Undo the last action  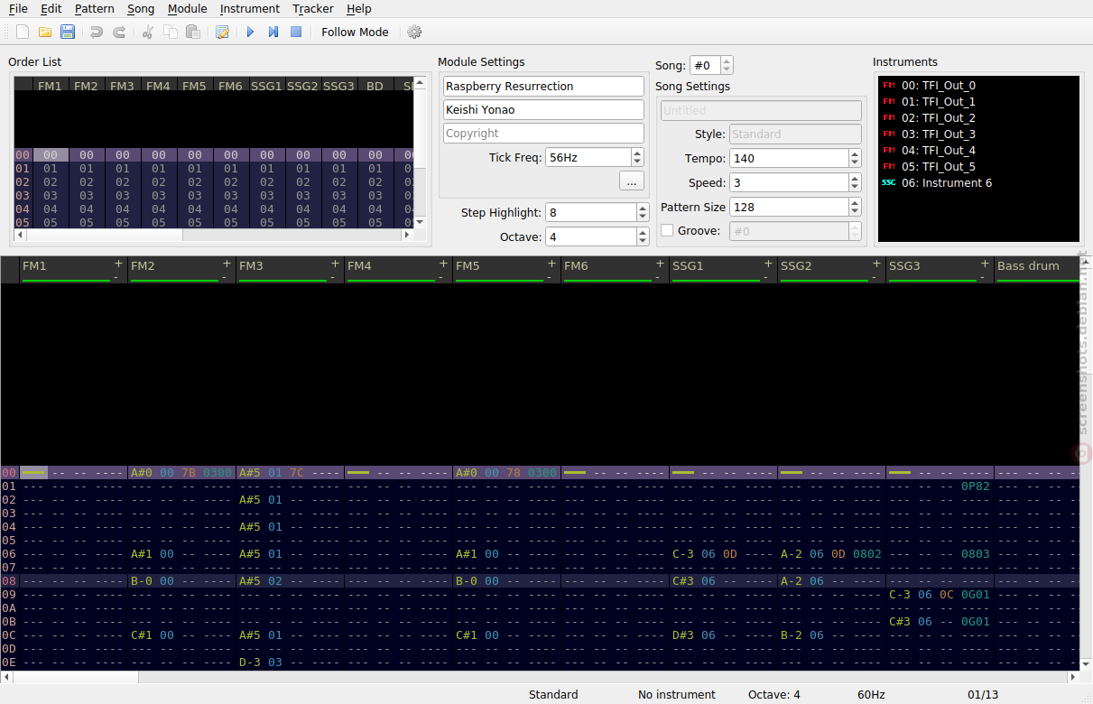click(97, 32)
